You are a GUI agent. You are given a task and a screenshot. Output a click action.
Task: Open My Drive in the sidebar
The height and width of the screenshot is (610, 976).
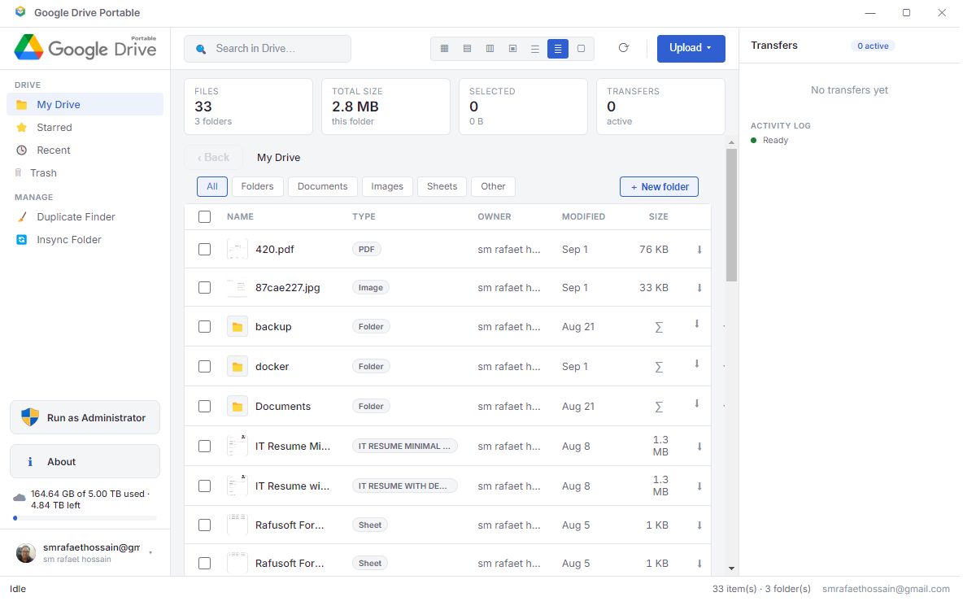coord(85,105)
